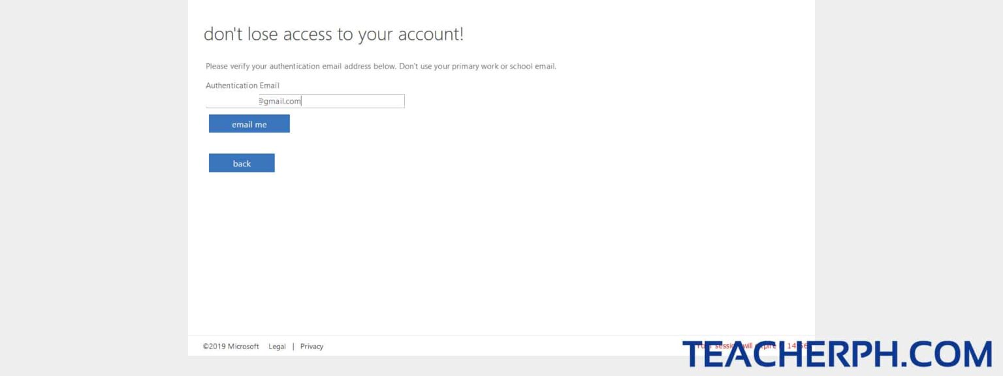This screenshot has height=376, width=1003.
Task: Click the blue email me button
Action: click(249, 123)
